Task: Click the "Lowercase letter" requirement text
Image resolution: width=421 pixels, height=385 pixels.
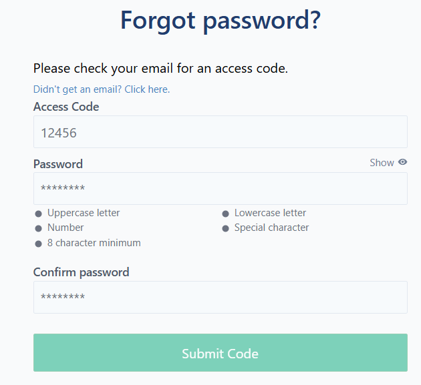Action: [x=270, y=213]
